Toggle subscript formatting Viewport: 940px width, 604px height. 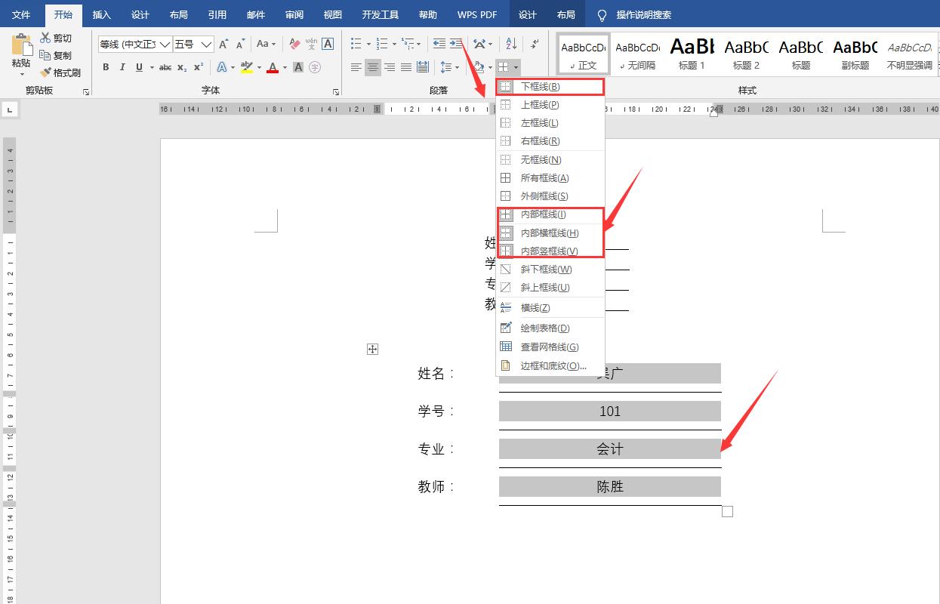pos(181,67)
